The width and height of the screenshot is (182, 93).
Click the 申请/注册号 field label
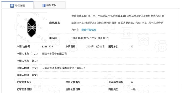click(23, 47)
